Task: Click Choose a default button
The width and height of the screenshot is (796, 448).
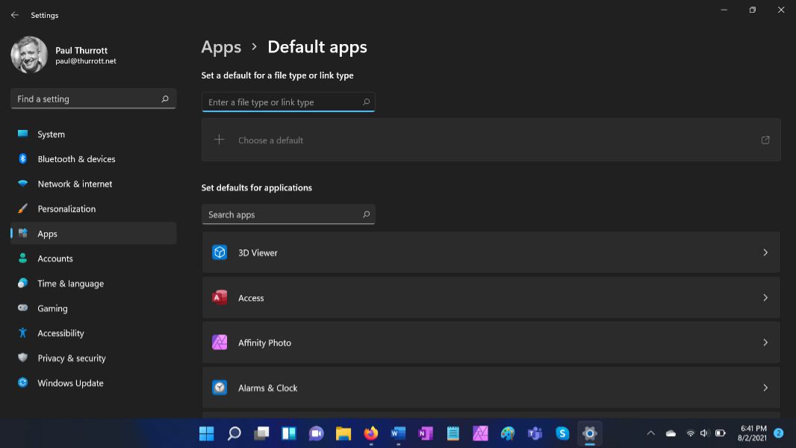Action: pos(270,140)
